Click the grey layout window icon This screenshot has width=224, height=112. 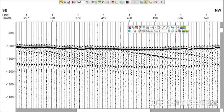coord(151,2)
